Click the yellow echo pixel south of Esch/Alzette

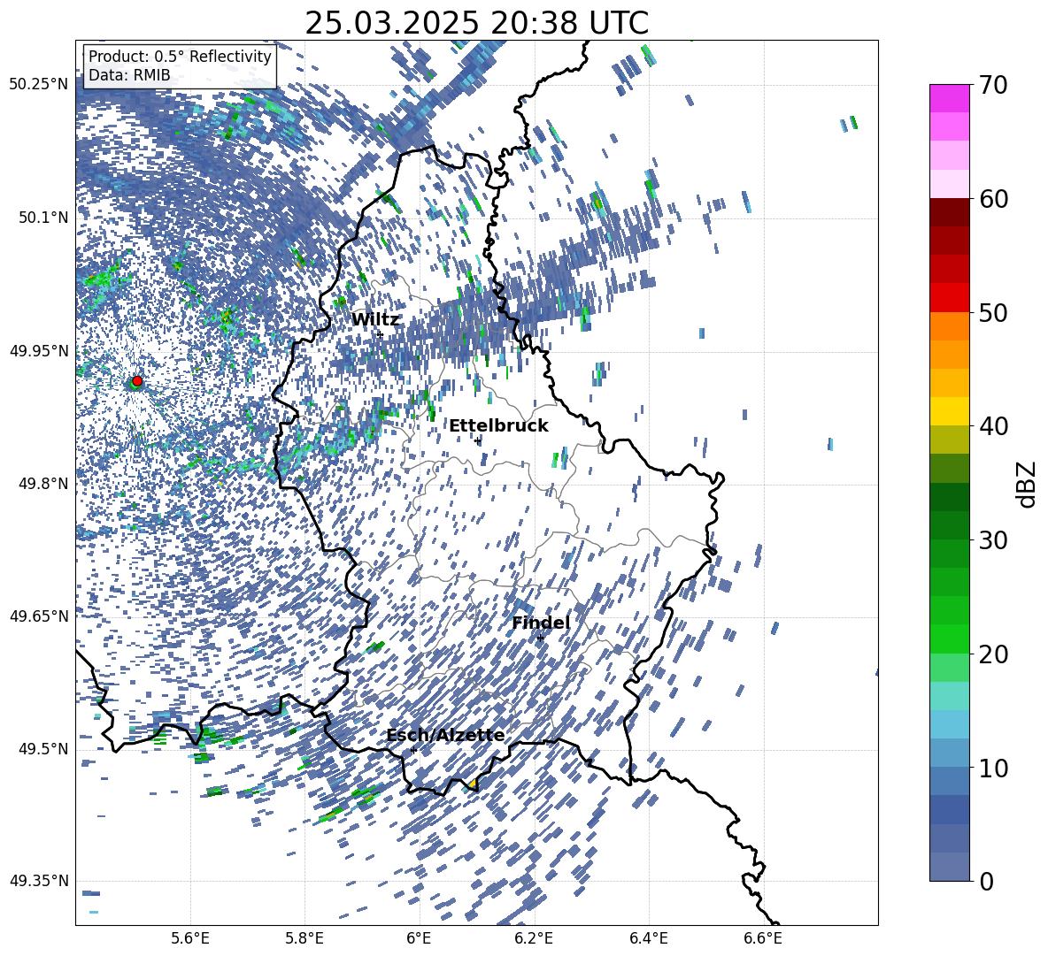(x=474, y=784)
